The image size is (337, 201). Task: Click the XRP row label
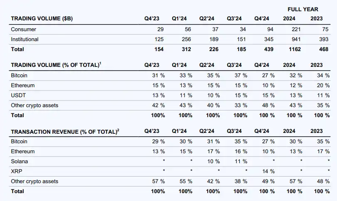[x=17, y=171]
